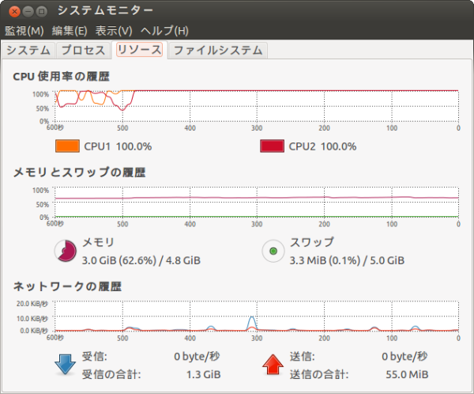
Task: Switch to the システム tab
Action: (28, 50)
